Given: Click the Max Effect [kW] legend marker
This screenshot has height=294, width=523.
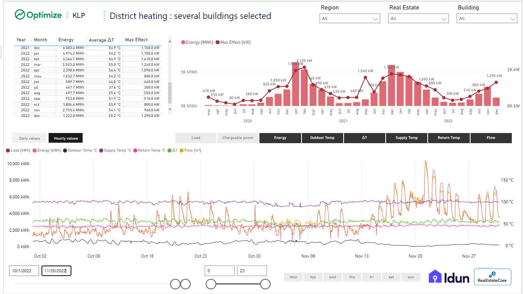Looking at the screenshot, I should (218, 42).
